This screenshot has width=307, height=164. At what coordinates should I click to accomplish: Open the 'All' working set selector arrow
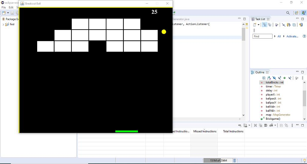tap(275, 36)
